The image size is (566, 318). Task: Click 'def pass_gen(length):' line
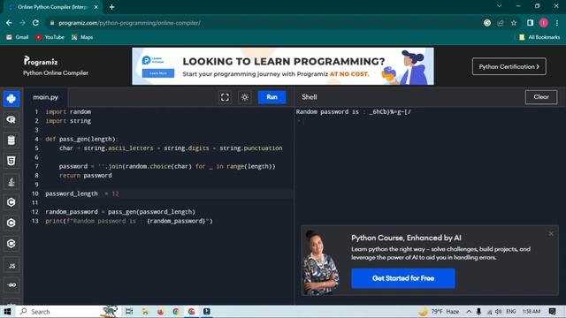[81, 139]
